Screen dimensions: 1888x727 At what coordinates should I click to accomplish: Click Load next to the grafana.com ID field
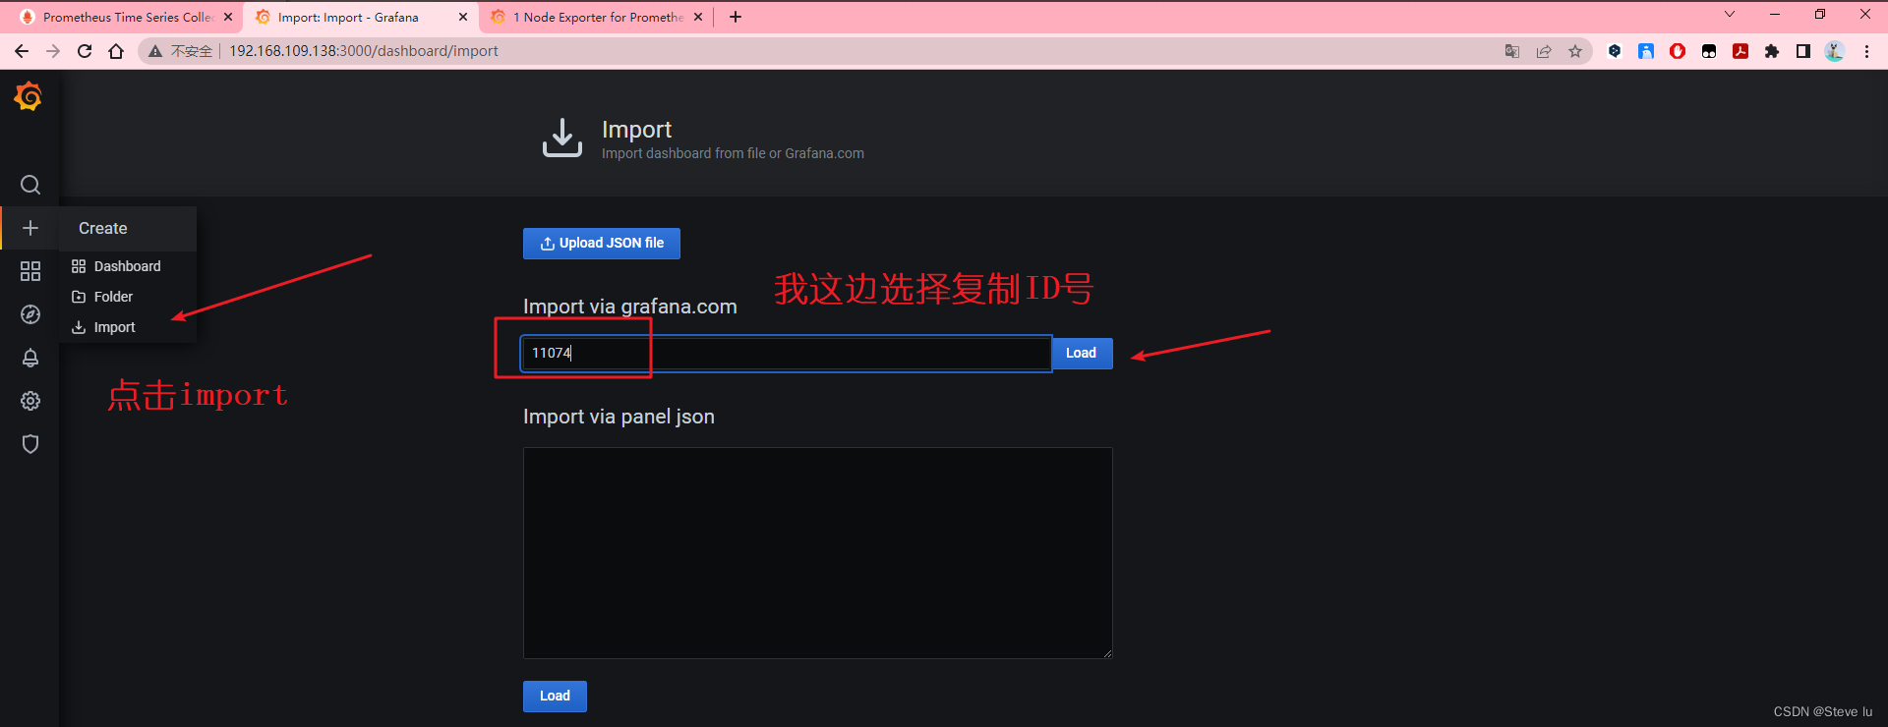coord(1082,353)
